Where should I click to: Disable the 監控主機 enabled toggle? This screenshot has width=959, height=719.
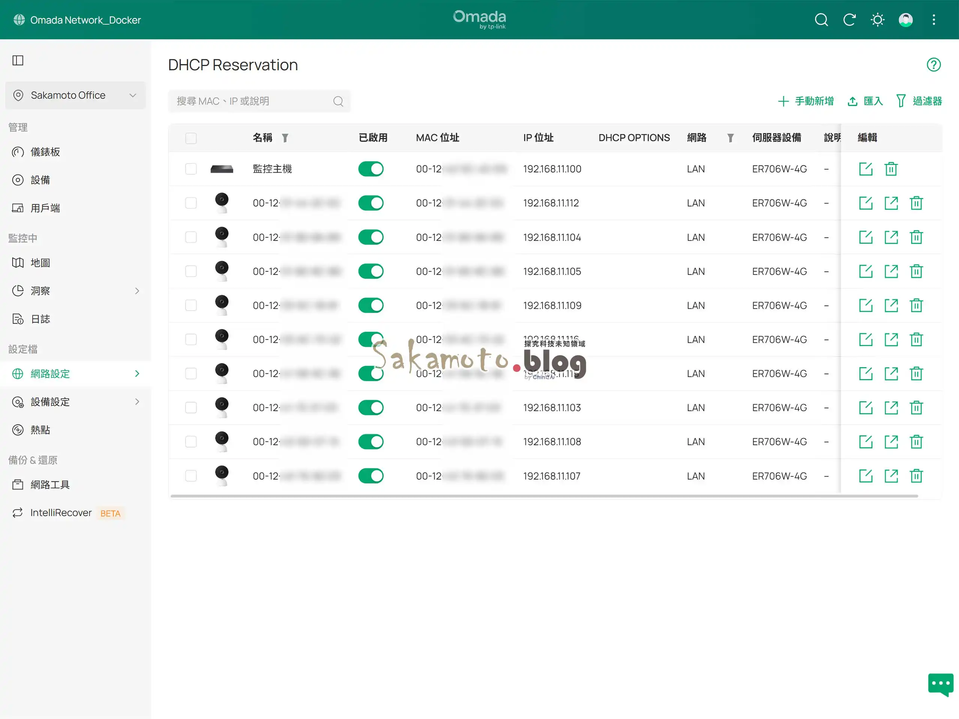tap(371, 169)
